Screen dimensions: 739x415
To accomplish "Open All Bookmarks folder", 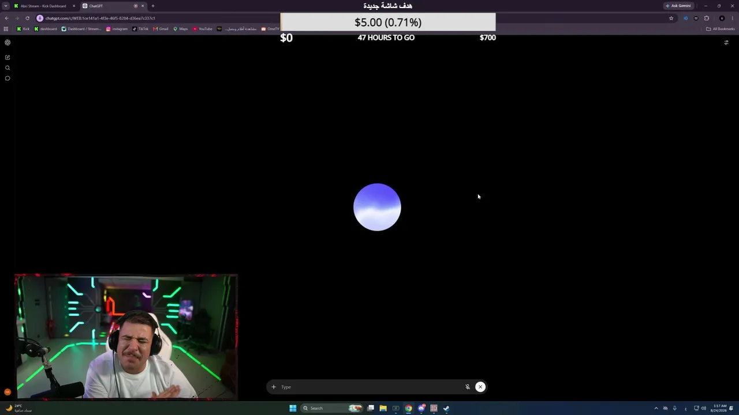I will point(720,29).
